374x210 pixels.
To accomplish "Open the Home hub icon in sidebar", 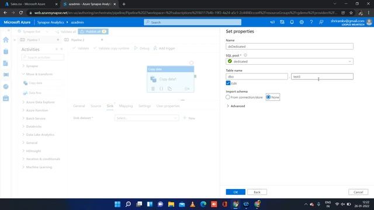I will click(x=6, y=40).
